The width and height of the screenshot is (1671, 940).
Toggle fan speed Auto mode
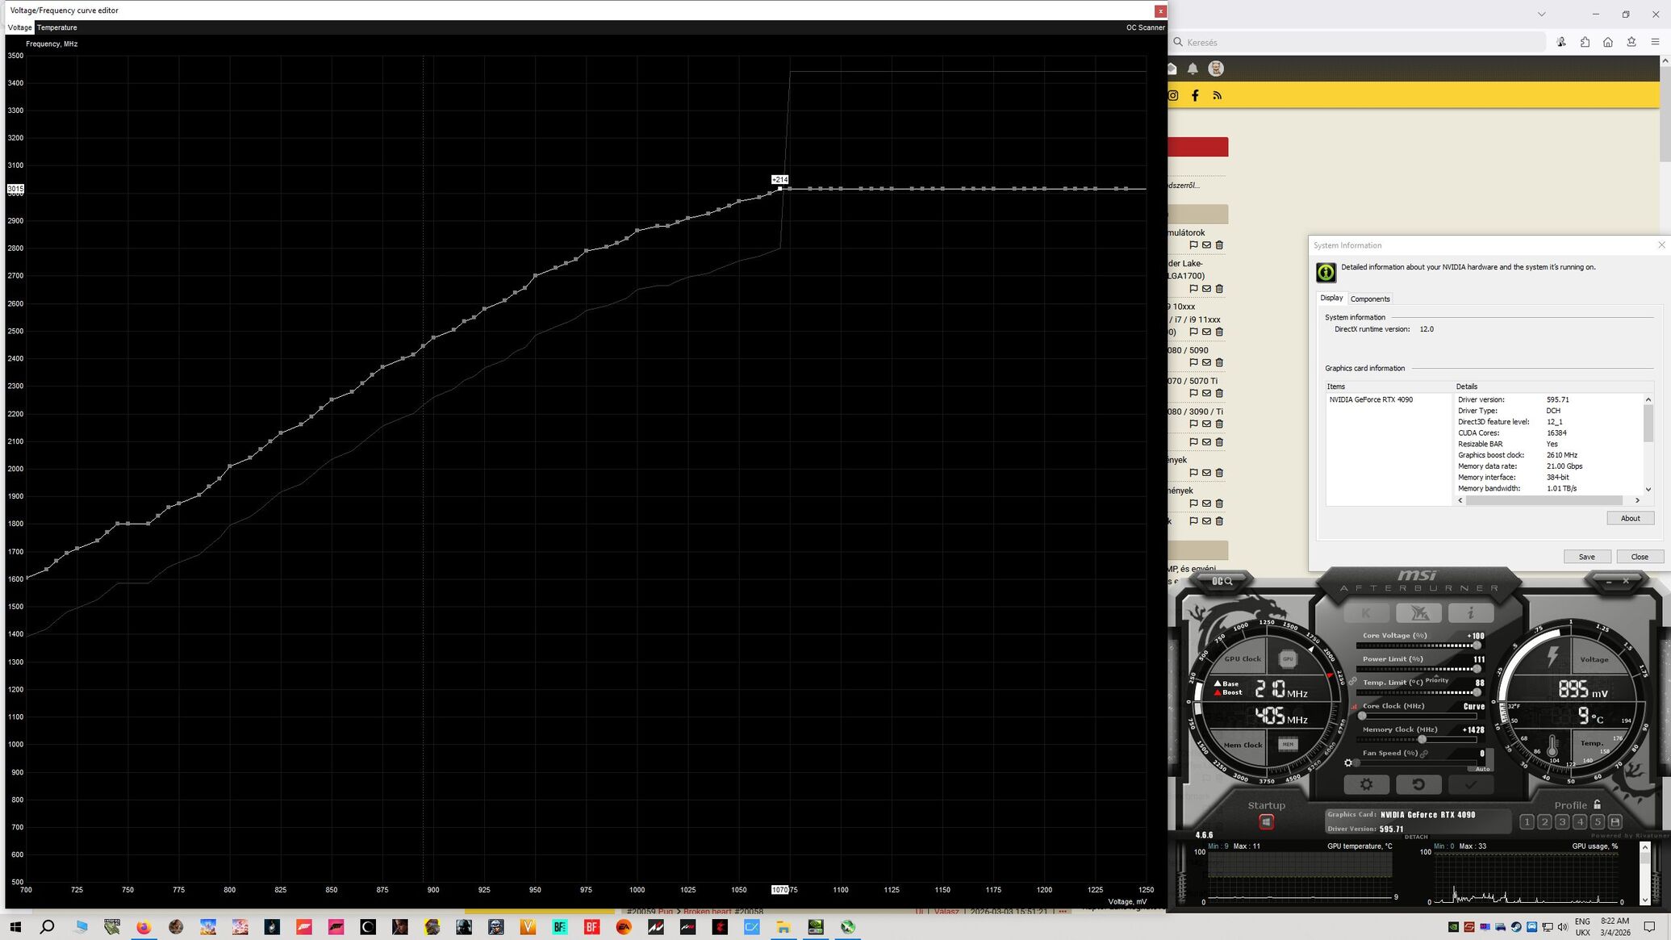coord(1482,768)
